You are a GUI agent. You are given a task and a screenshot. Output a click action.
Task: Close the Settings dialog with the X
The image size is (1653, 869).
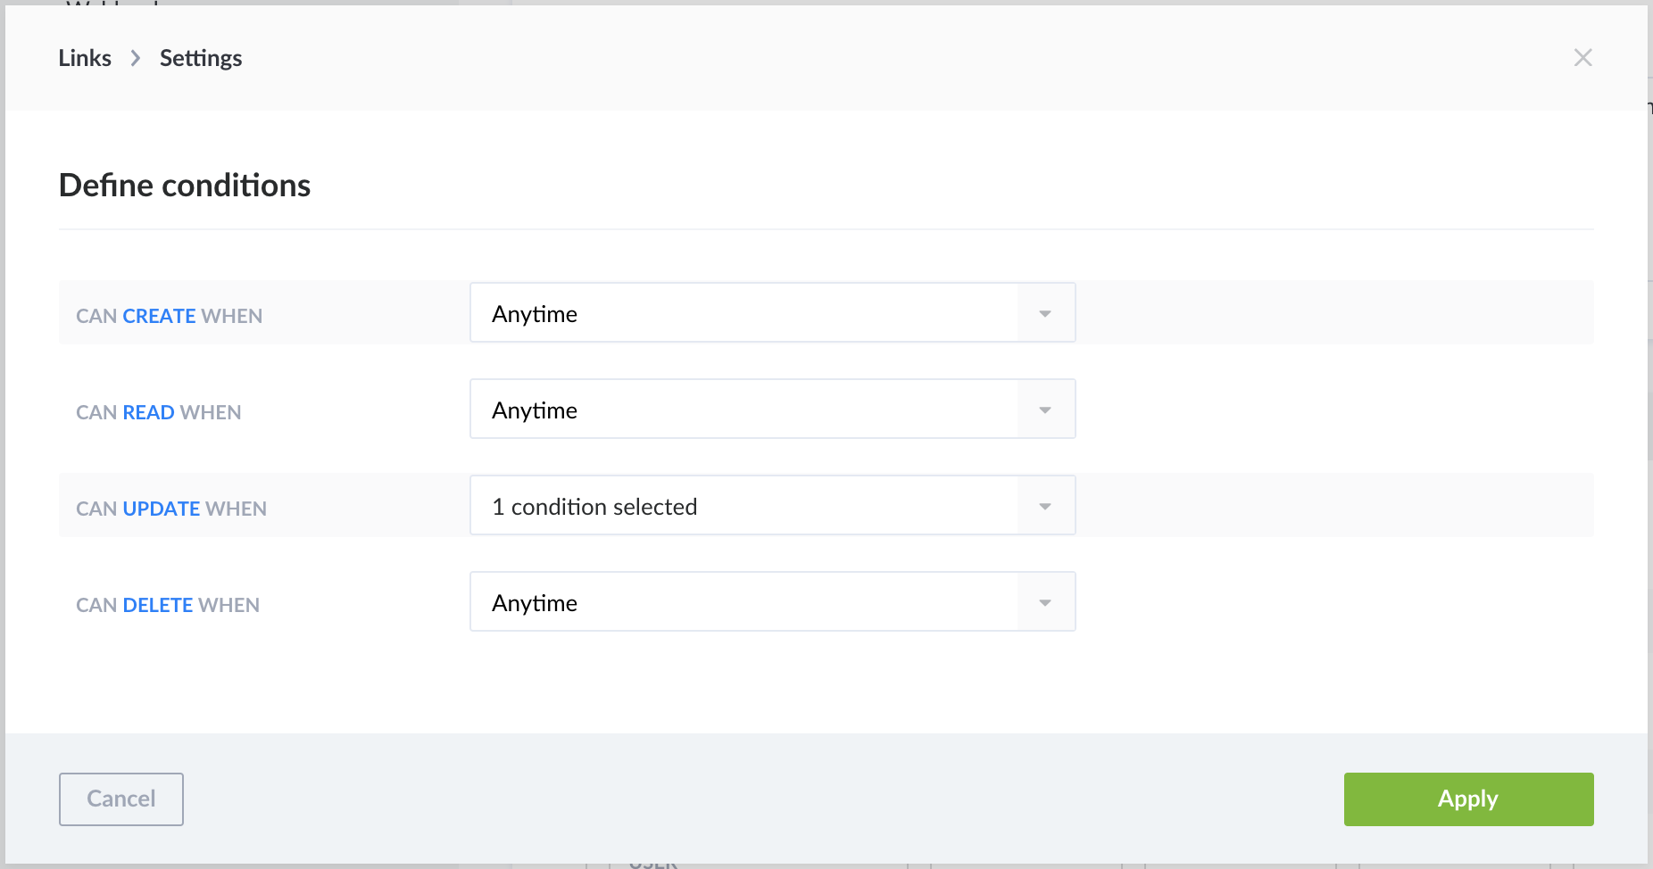pyautogui.click(x=1584, y=57)
